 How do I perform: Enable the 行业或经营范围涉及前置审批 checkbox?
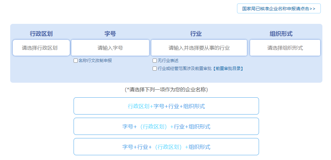tap(155, 68)
